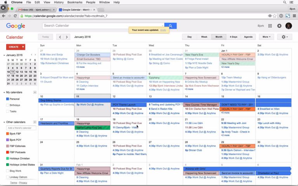Open the Bookmarks menu in menu bar

74,2
